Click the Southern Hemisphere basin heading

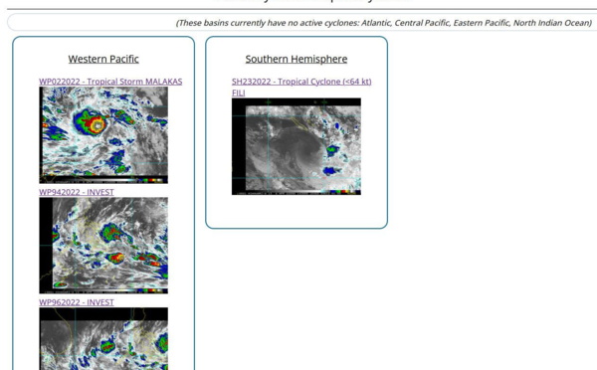click(297, 59)
